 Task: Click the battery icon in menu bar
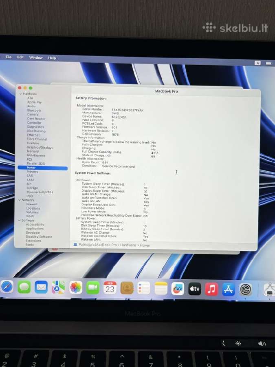pos(269,64)
